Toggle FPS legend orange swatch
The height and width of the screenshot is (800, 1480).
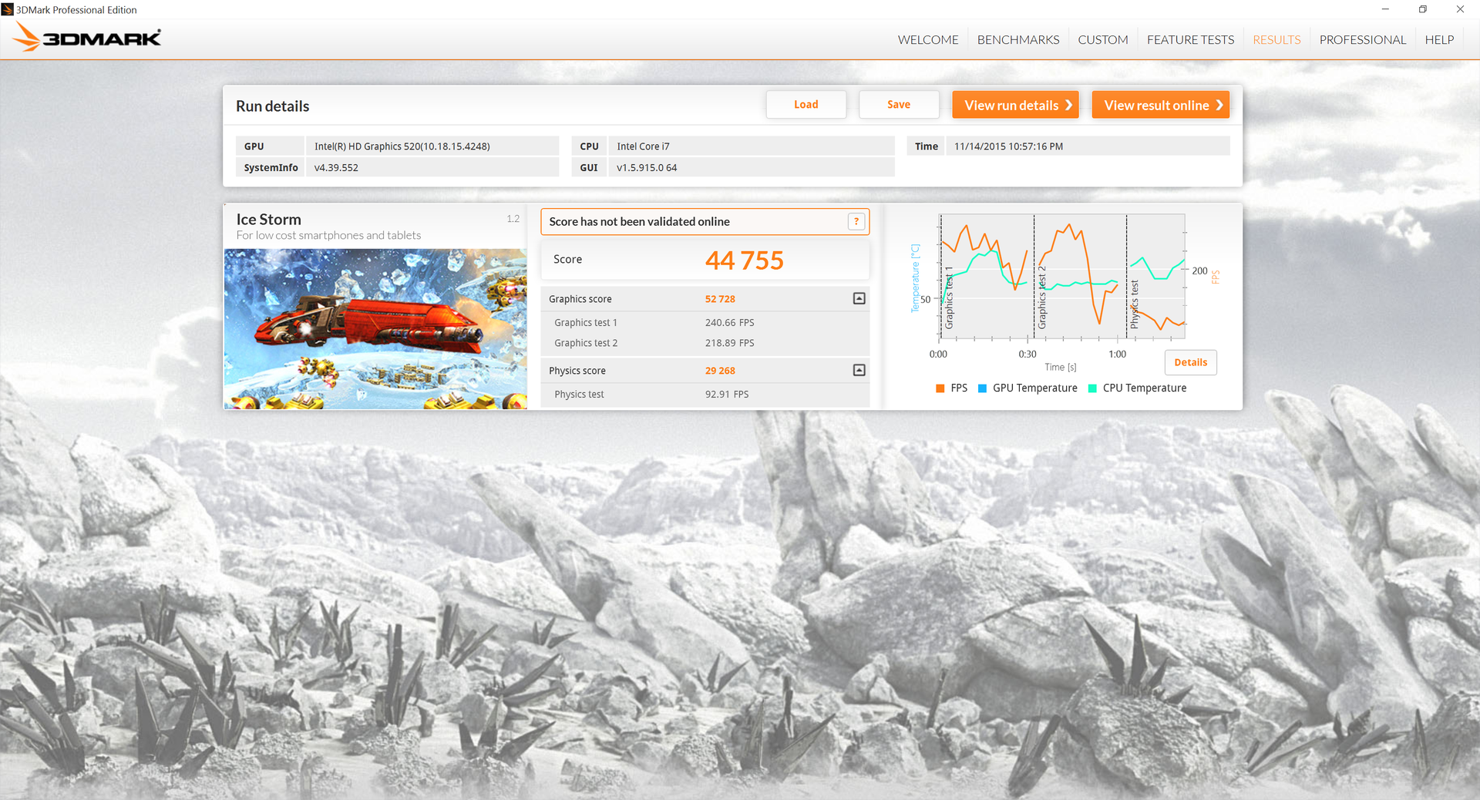(940, 388)
